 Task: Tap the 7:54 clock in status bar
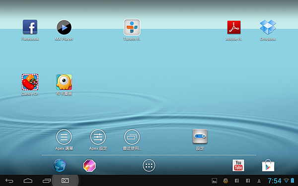tap(275, 181)
